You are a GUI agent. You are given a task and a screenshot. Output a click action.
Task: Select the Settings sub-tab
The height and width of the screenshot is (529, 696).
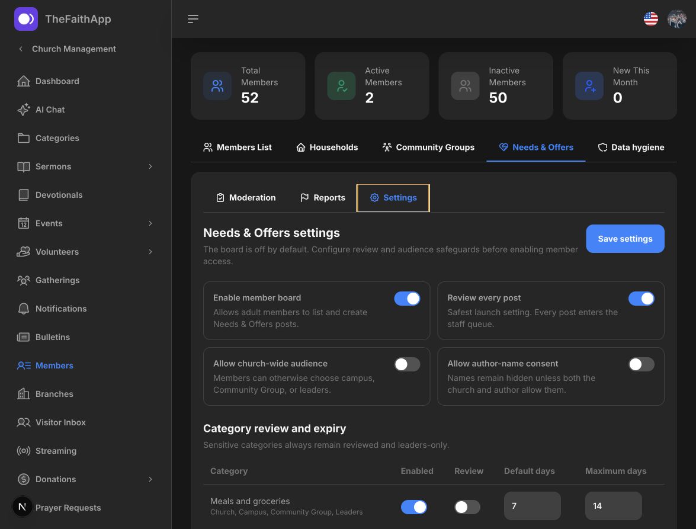coord(393,198)
